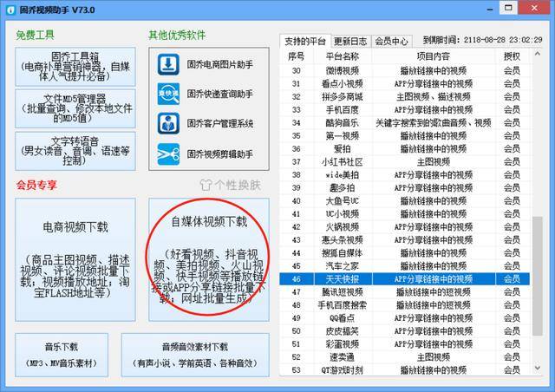
Task: Open 固乔电商图片助手 download icon
Action: click(x=168, y=64)
